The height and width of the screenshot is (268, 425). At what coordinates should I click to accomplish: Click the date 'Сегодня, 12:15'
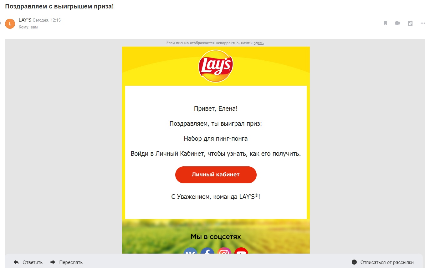tap(47, 20)
